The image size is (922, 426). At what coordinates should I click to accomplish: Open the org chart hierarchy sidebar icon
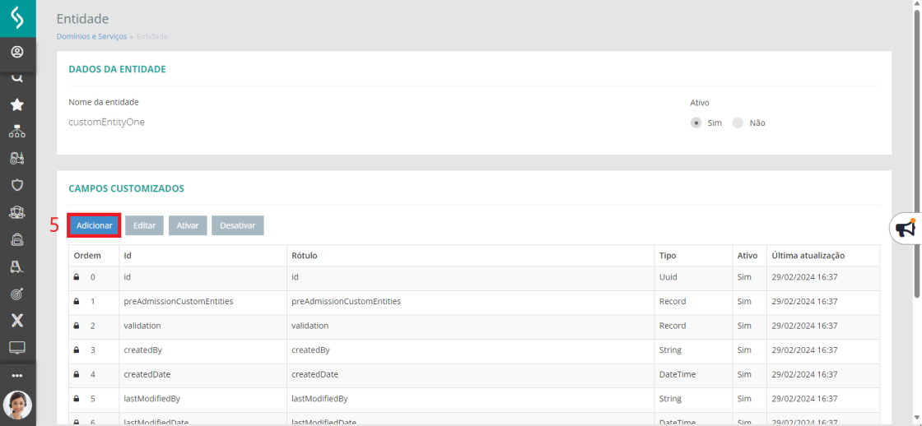coord(17,132)
